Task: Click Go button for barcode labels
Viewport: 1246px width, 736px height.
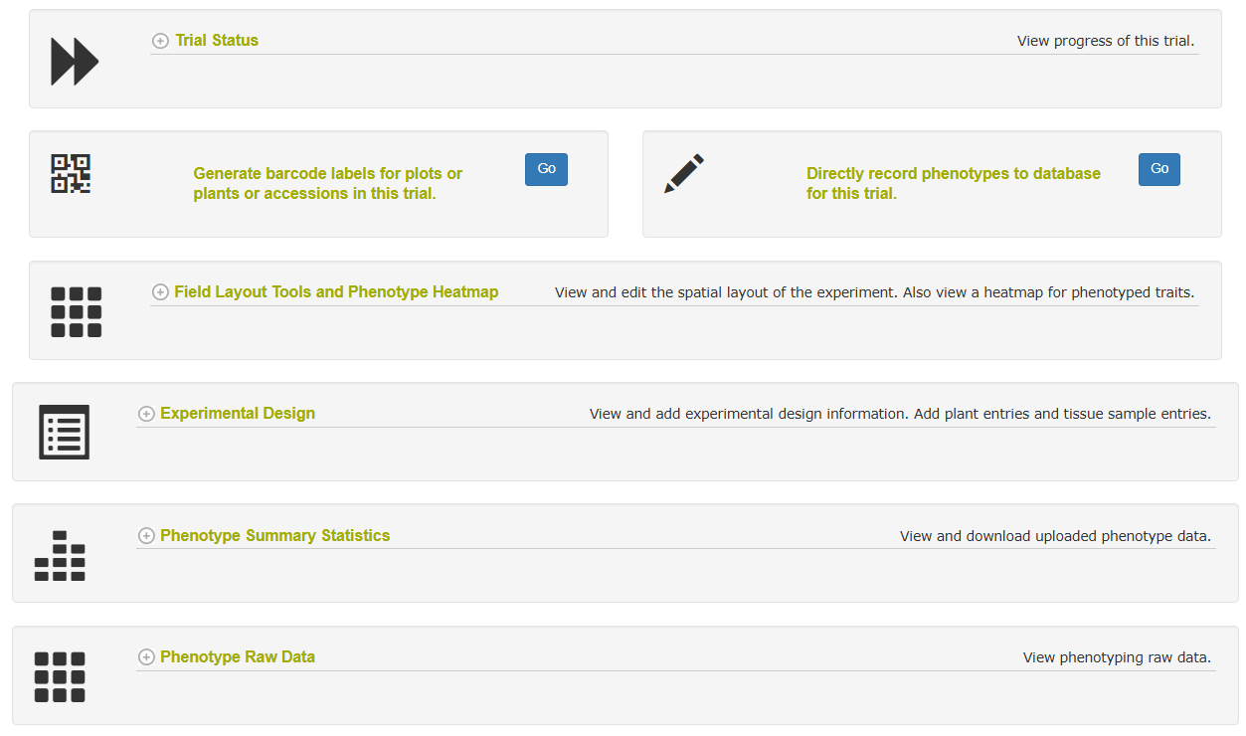Action: pos(546,169)
